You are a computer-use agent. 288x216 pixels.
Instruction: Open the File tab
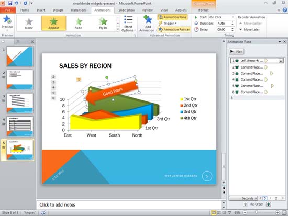pyautogui.click(x=8, y=10)
